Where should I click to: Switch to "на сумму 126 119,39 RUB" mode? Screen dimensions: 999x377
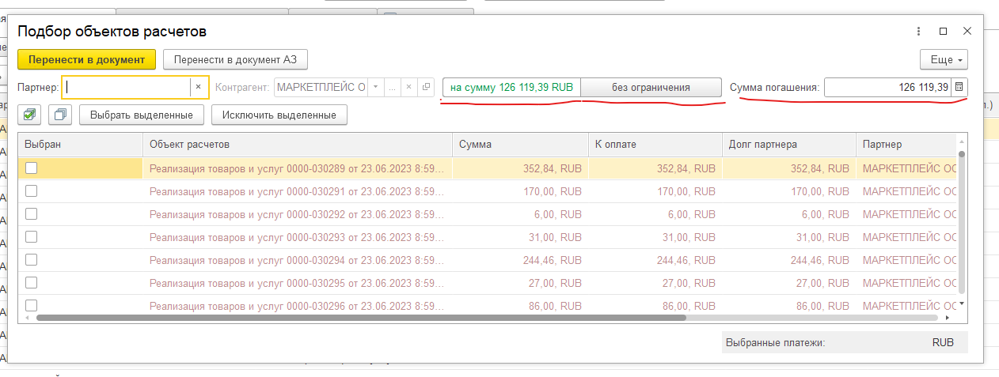click(x=511, y=87)
